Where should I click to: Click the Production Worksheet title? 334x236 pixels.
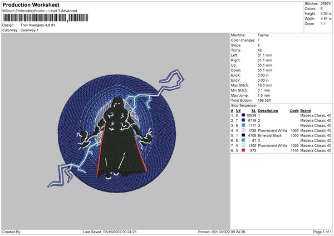pos(31,4)
